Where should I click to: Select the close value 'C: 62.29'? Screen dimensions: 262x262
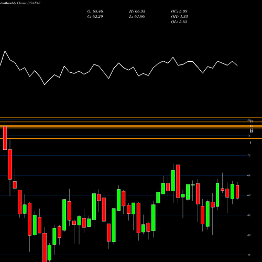(95, 17)
